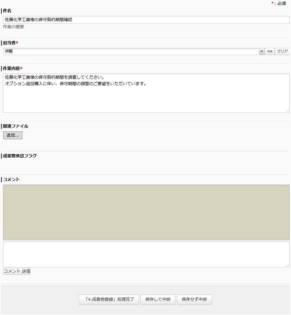
Task: Click 保存せず中断 to suspend without saving
Action: [x=194, y=299]
